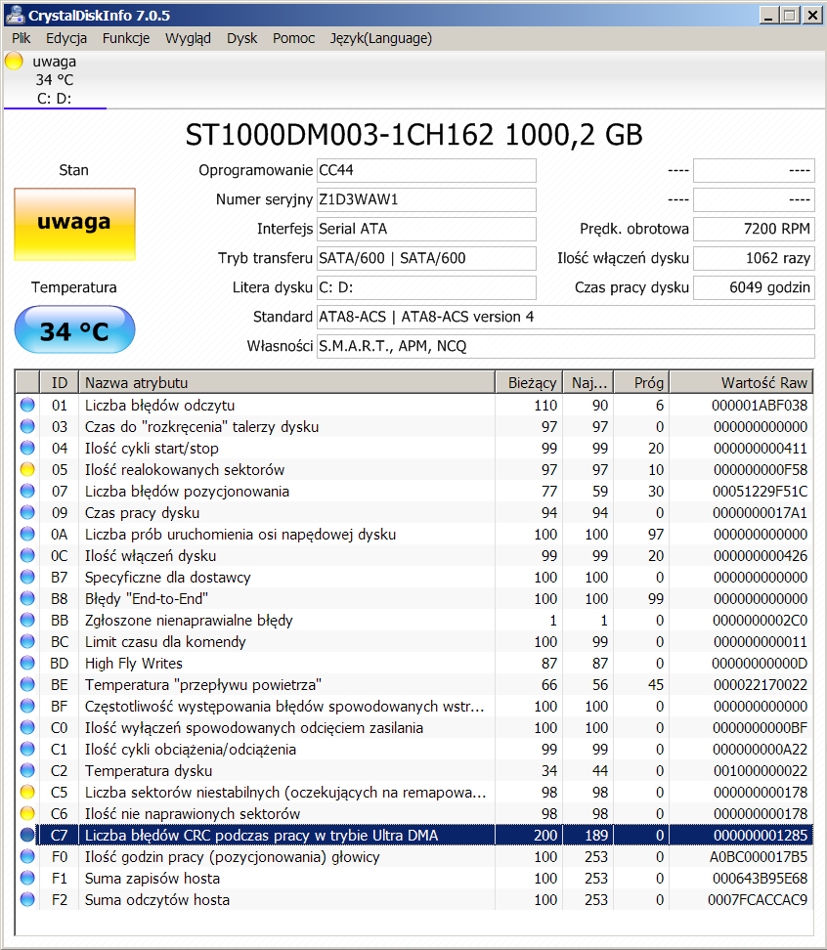Click raw value 0007FCACCAC9

758,900
